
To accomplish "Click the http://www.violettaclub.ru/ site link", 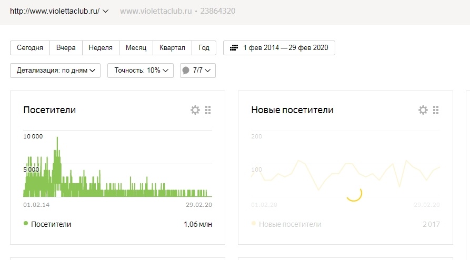I will [x=55, y=11].
